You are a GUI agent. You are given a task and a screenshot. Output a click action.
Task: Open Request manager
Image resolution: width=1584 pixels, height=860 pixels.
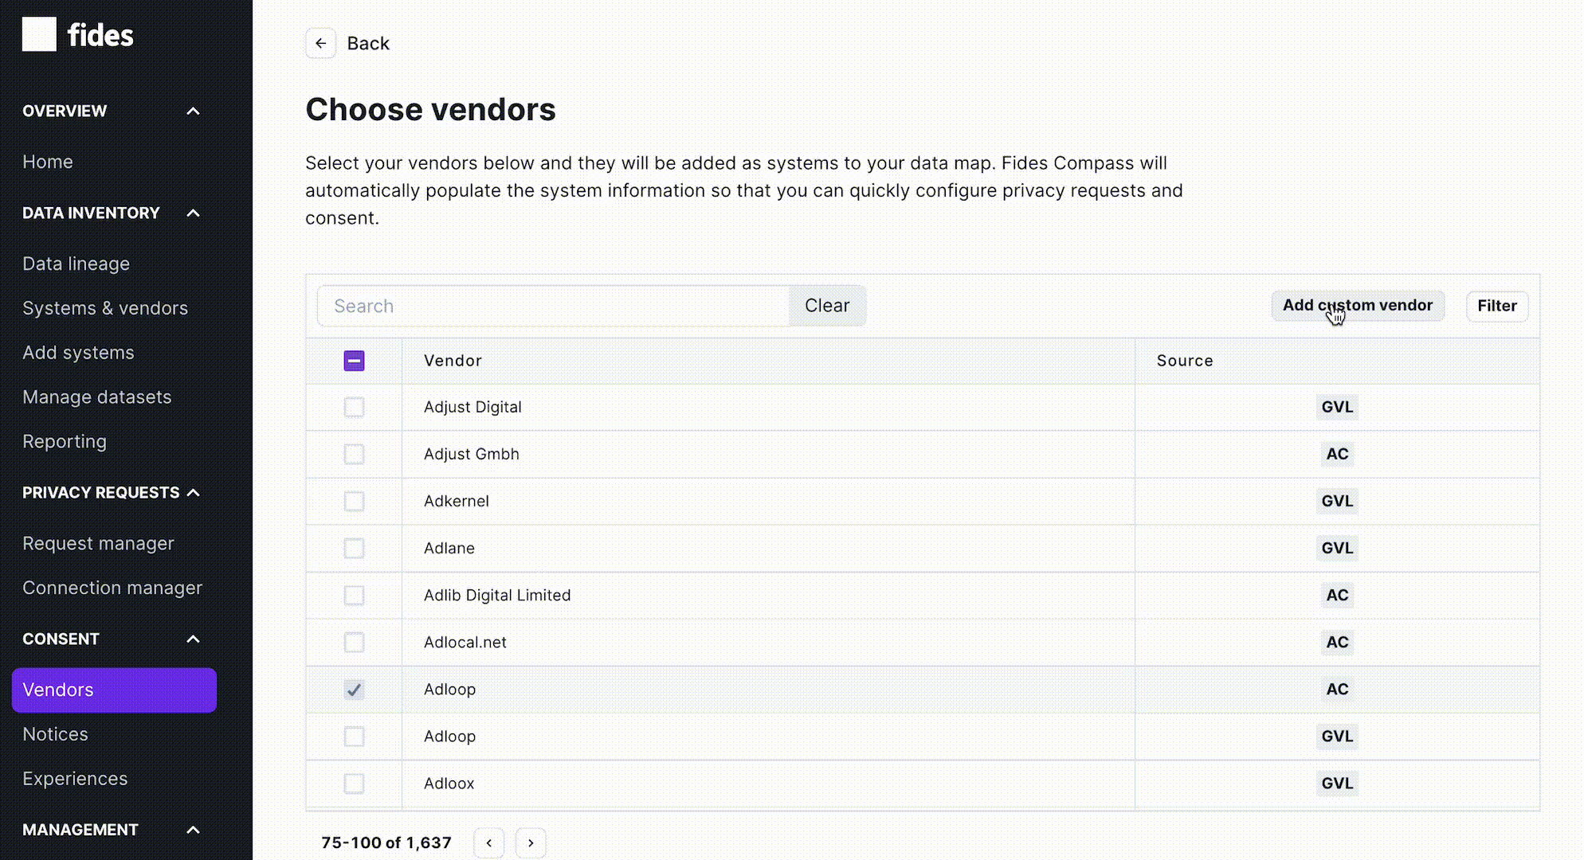(98, 544)
